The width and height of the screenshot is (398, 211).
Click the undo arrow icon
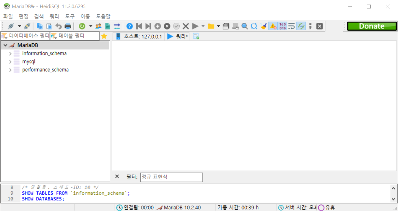tap(59, 26)
